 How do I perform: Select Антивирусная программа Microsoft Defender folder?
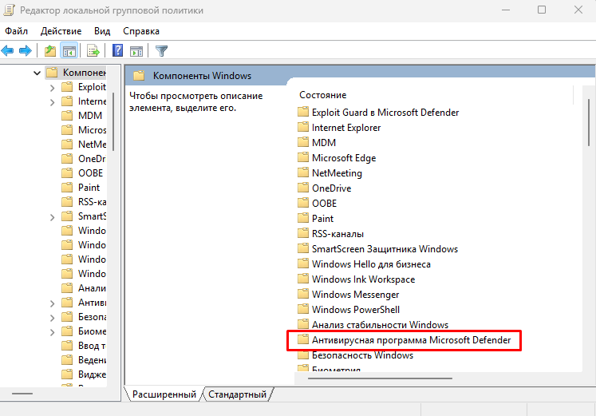[x=405, y=340]
